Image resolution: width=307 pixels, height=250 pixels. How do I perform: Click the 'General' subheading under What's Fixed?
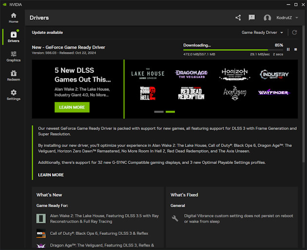point(177,205)
